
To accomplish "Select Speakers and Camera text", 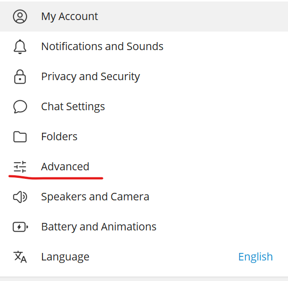I will tap(95, 197).
